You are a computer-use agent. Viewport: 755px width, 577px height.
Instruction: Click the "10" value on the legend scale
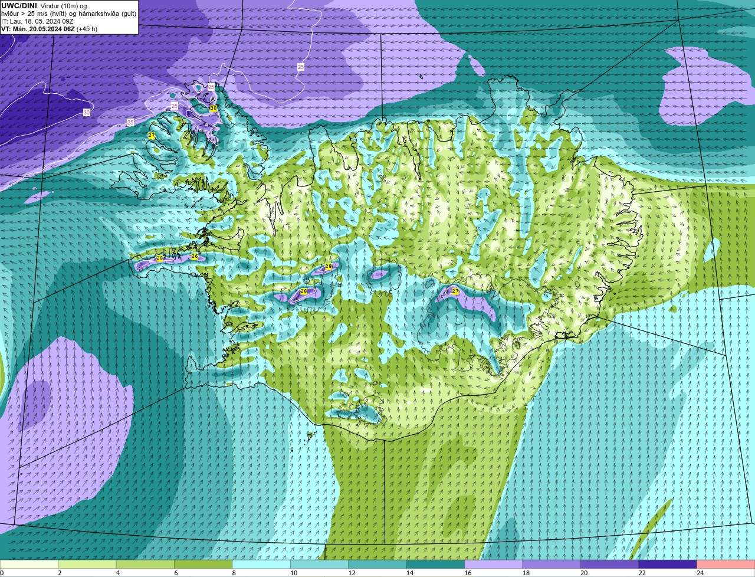pyautogui.click(x=294, y=573)
